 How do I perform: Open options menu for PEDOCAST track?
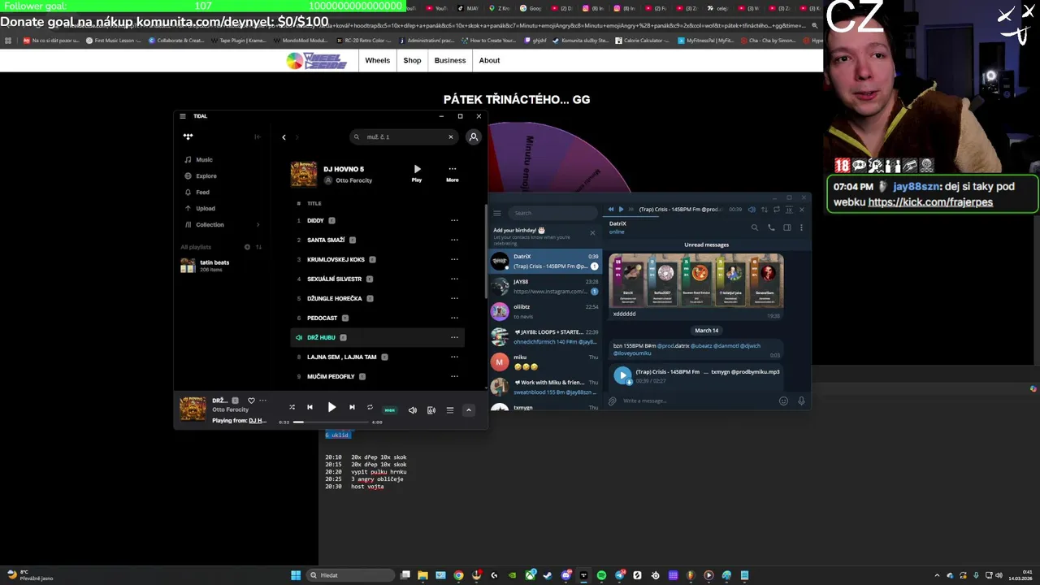coord(454,318)
